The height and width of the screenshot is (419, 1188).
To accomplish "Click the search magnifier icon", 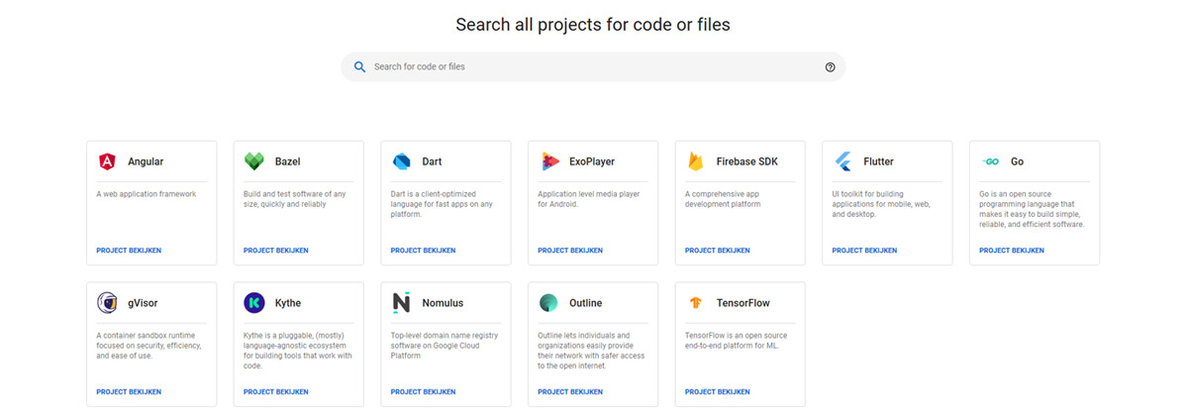I will pos(360,66).
